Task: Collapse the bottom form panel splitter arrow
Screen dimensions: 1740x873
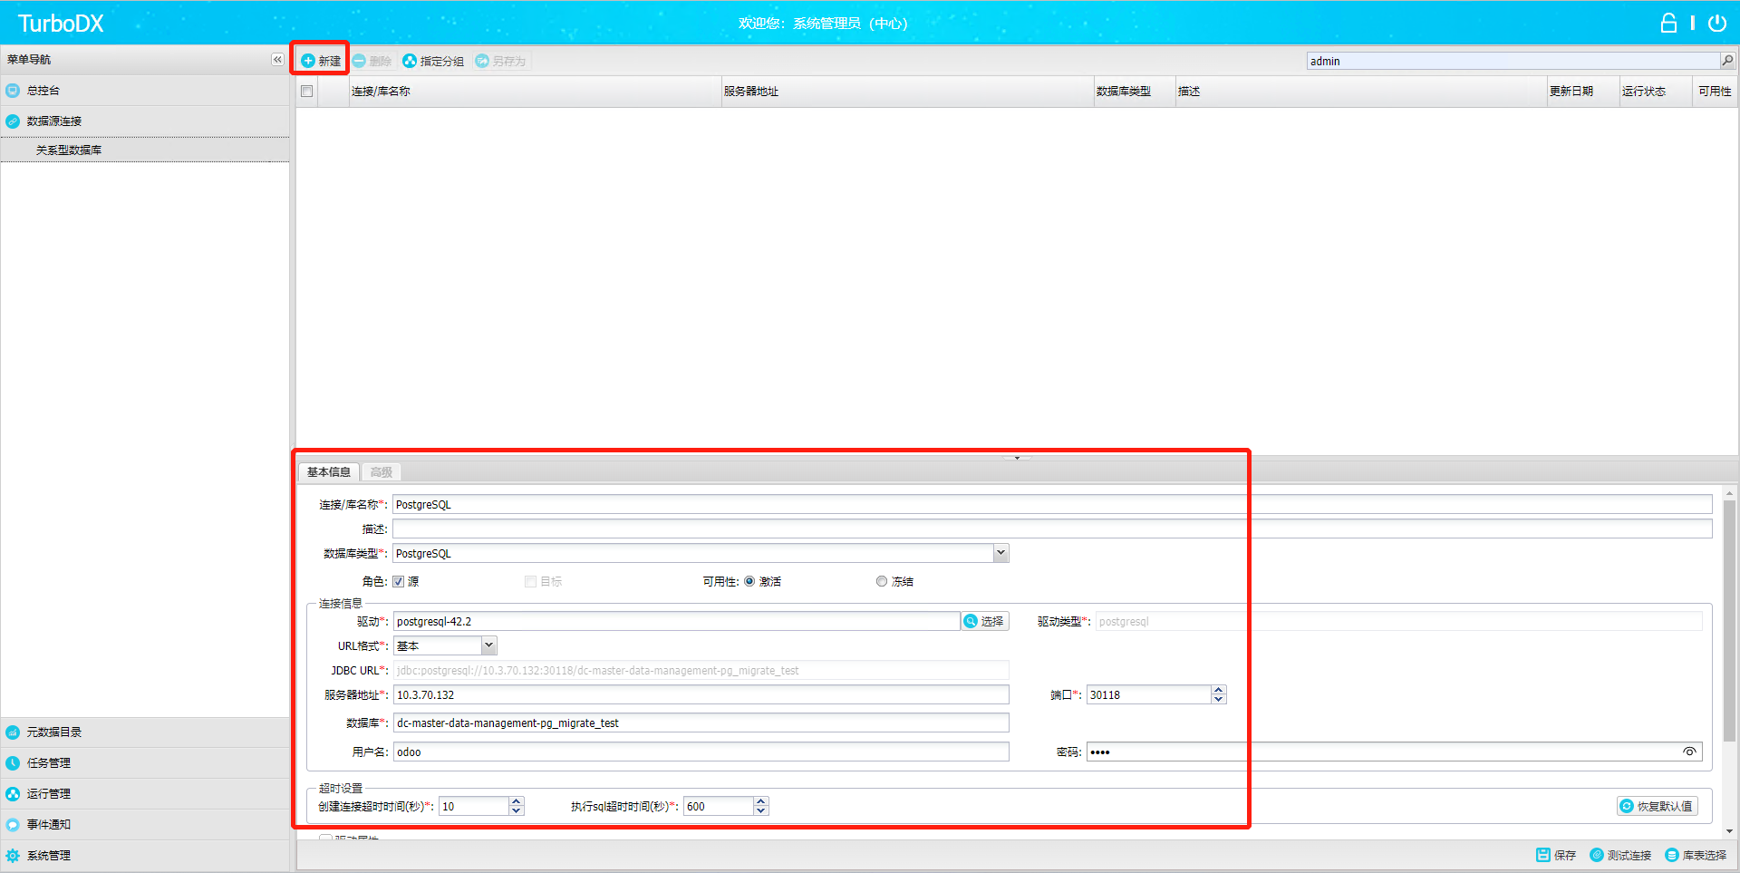Action: coord(1017,458)
